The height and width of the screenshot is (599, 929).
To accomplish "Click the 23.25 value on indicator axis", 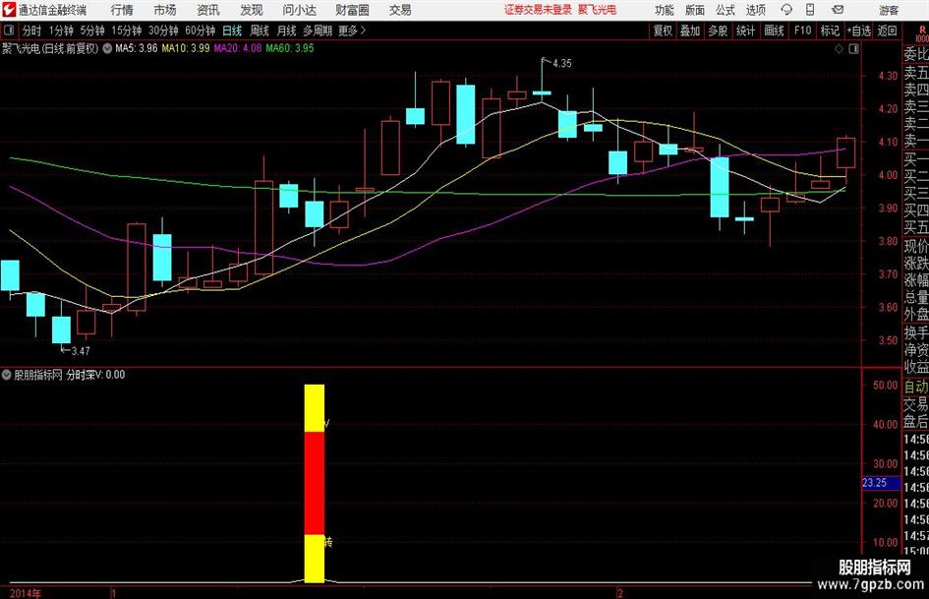I will tap(875, 483).
